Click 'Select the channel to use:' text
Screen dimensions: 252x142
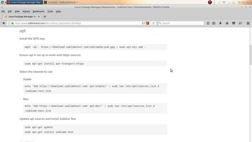pyautogui.click(x=36, y=72)
